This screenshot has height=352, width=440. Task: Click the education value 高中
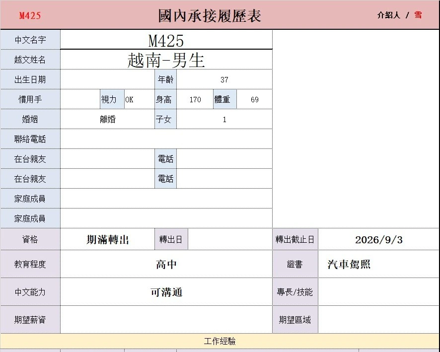click(x=166, y=264)
